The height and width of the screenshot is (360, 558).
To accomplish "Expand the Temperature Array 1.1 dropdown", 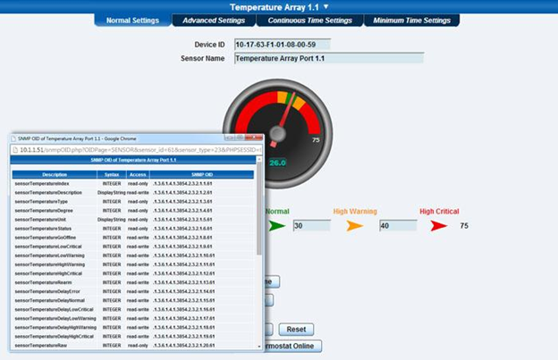I will 325,6.
